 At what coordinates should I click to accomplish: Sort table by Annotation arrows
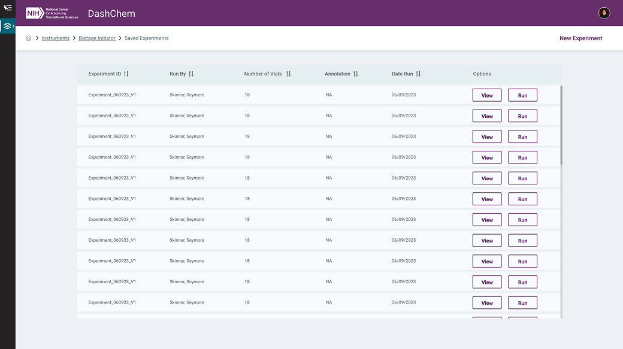point(355,74)
